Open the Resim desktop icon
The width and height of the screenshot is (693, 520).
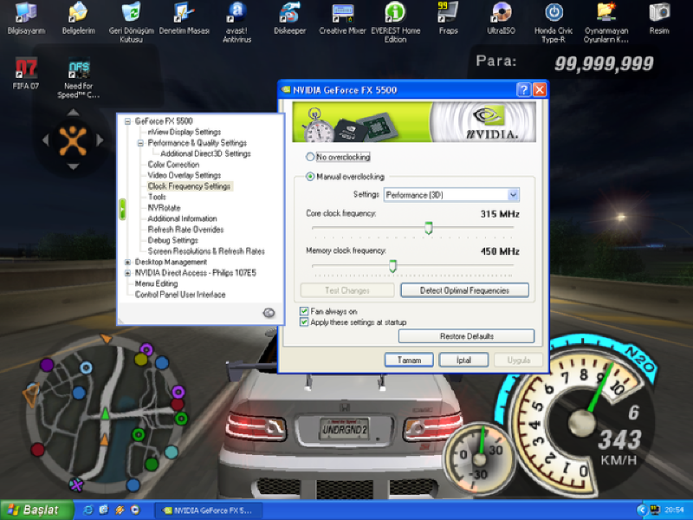[x=659, y=18]
